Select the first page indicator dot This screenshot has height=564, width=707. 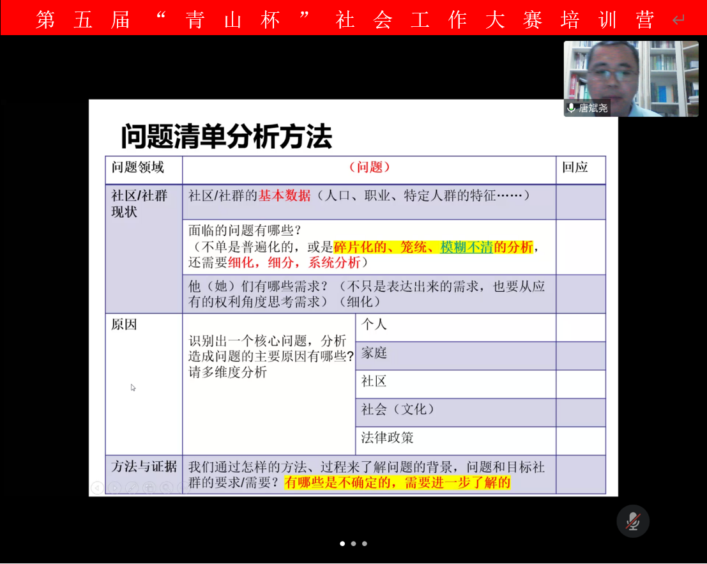[x=342, y=544]
